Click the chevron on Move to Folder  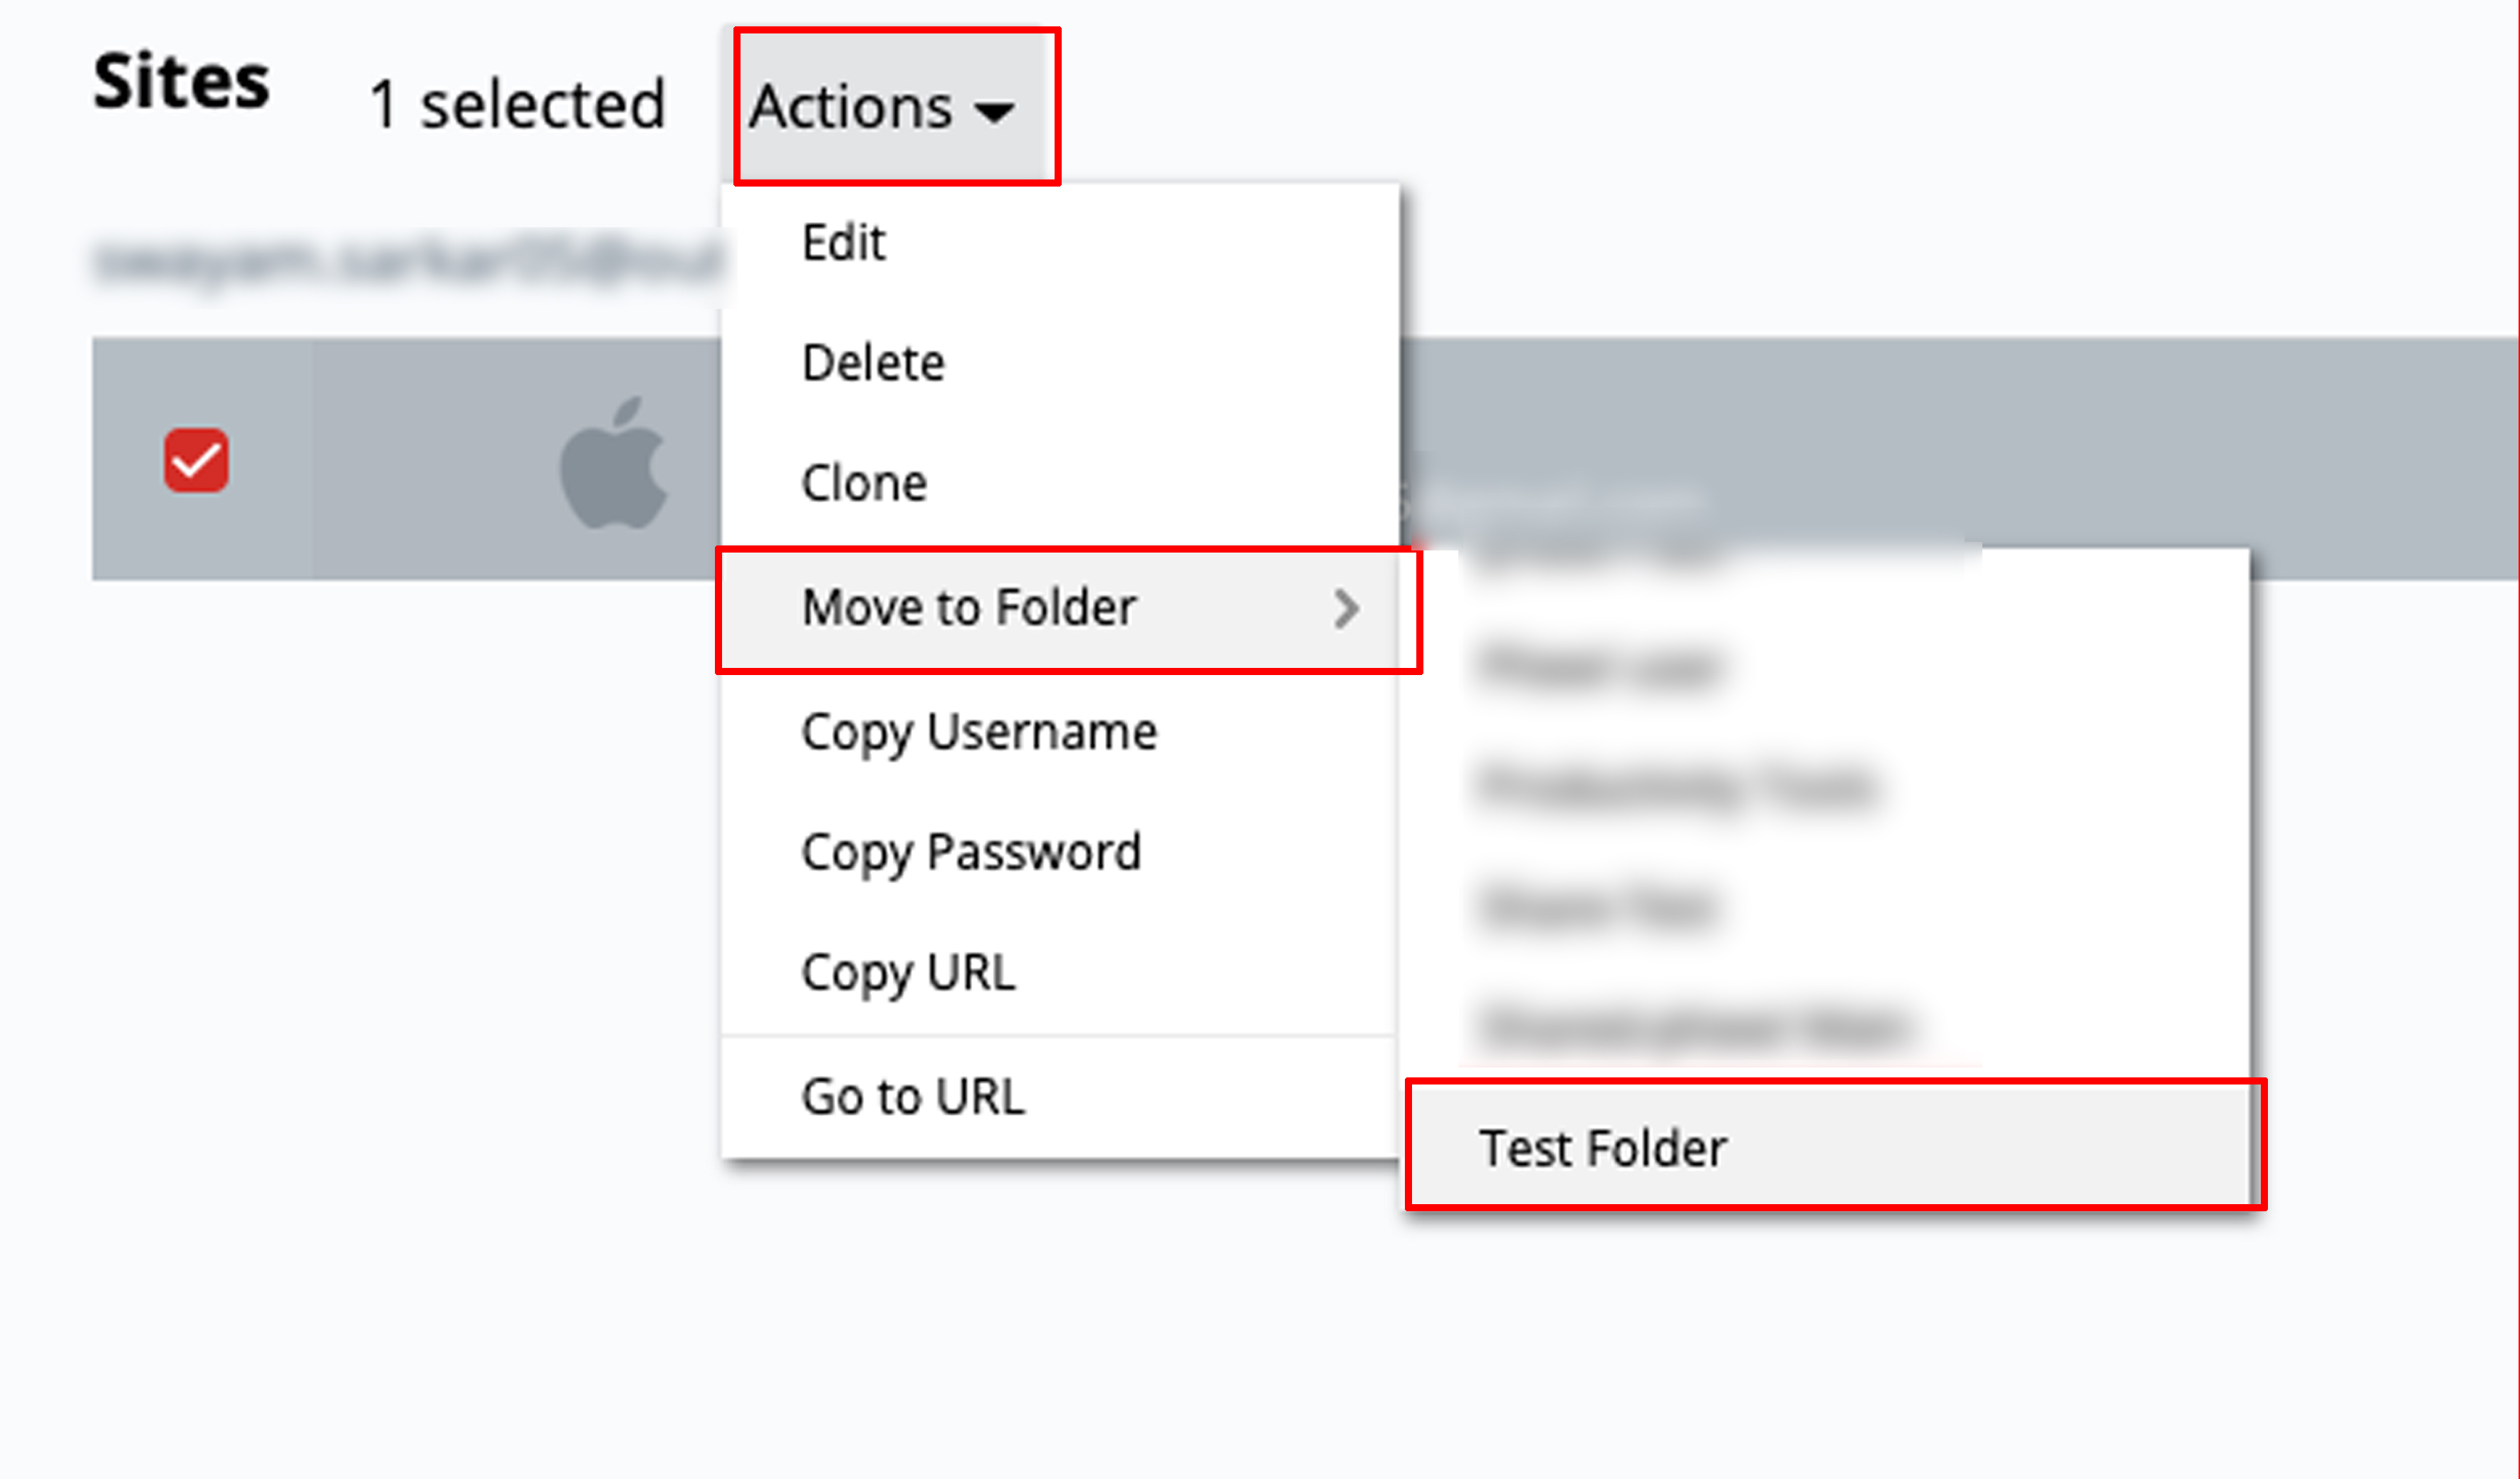pyautogui.click(x=1347, y=609)
